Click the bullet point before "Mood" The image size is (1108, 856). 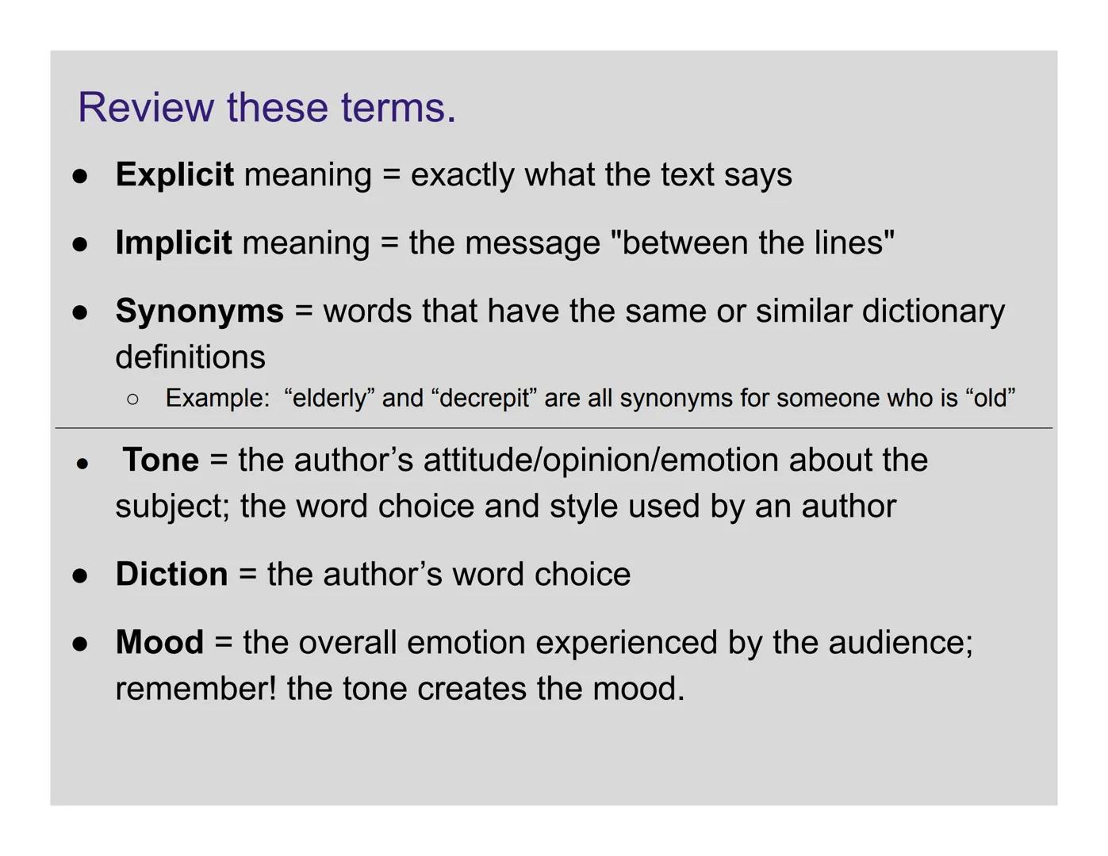80,644
